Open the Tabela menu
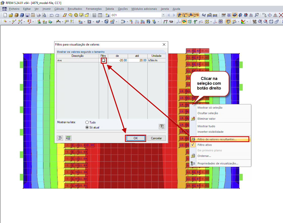This screenshot has height=223, width=283. 110,9
